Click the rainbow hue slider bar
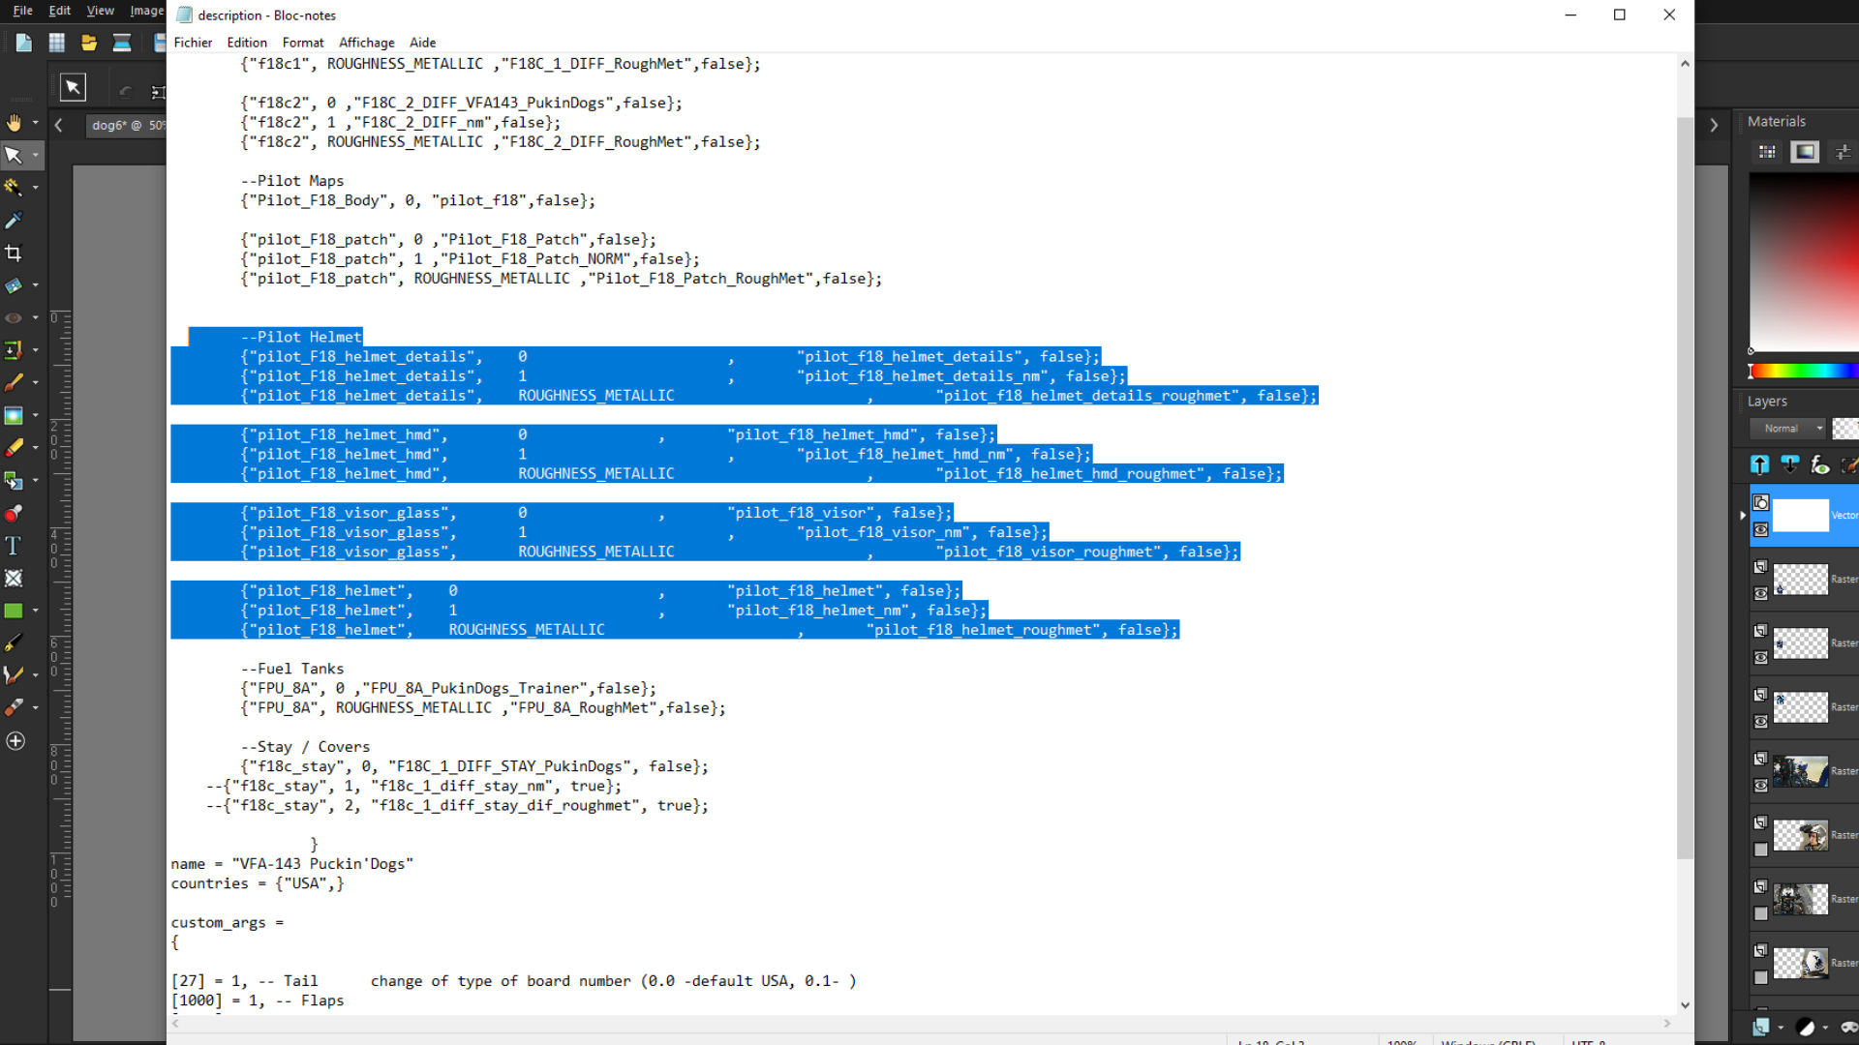 pyautogui.click(x=1803, y=372)
